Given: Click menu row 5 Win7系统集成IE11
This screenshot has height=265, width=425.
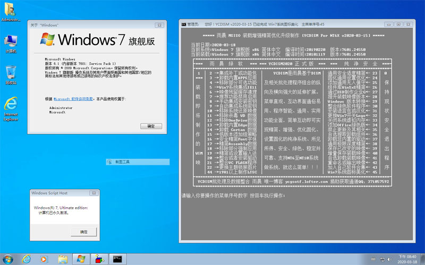Looking at the screenshot, I should 233,87.
